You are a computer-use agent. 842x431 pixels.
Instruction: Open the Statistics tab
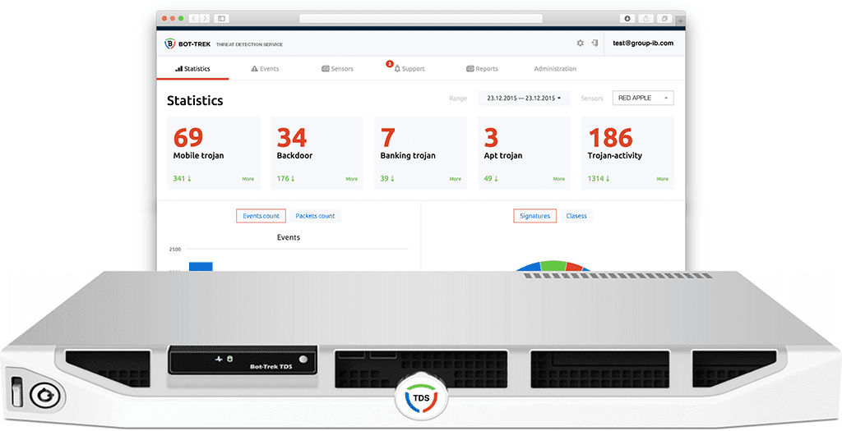(x=192, y=69)
